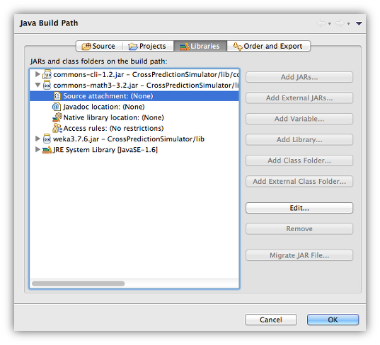
Task: Expand the JRE System Library entry
Action: pos(38,149)
